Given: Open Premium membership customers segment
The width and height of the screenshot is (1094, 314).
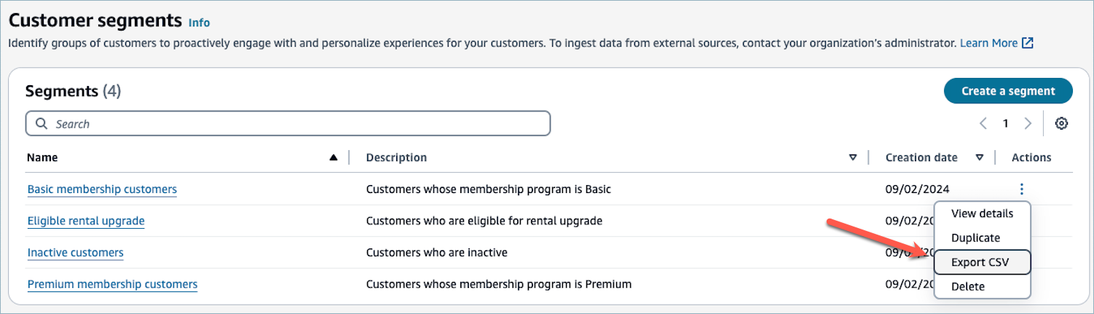Looking at the screenshot, I should [x=112, y=284].
